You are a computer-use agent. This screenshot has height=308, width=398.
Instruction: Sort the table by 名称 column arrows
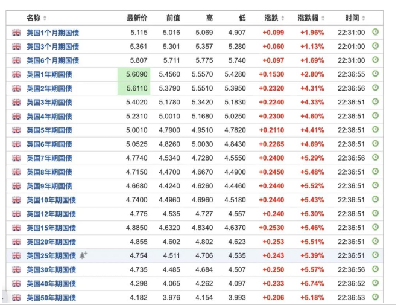(x=45, y=18)
